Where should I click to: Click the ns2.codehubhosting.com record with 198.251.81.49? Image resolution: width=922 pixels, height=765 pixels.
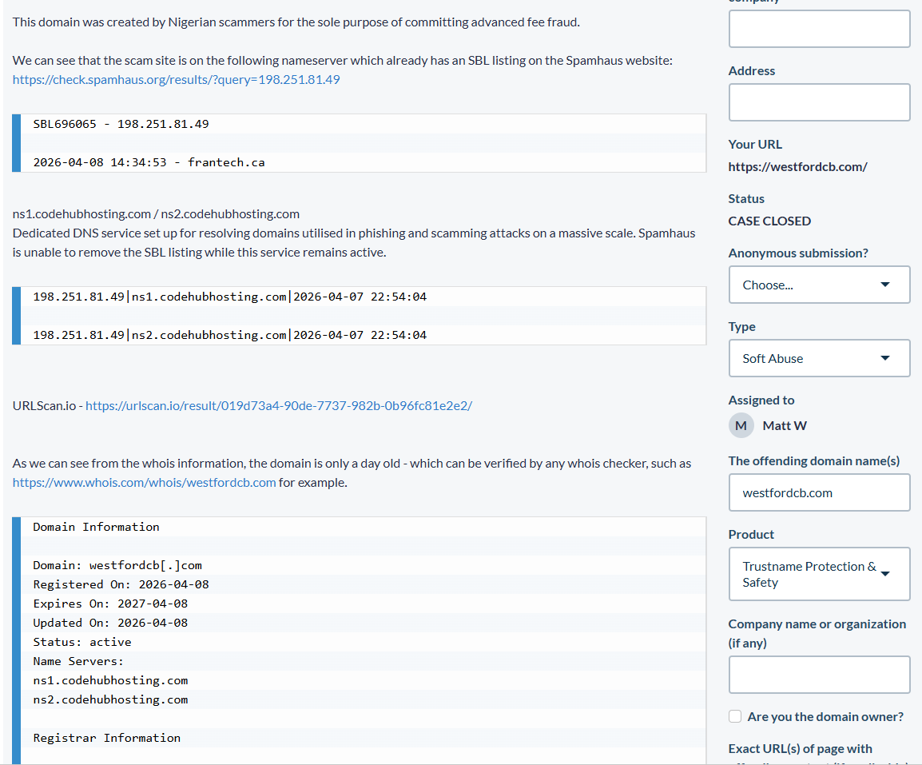229,335
